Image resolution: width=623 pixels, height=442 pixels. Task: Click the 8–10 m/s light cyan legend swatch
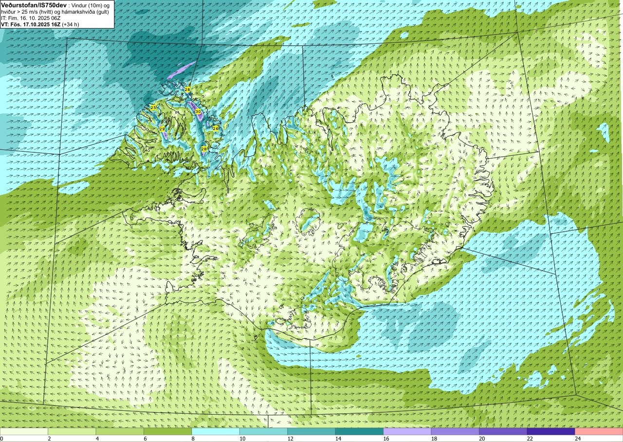pyautogui.click(x=216, y=431)
